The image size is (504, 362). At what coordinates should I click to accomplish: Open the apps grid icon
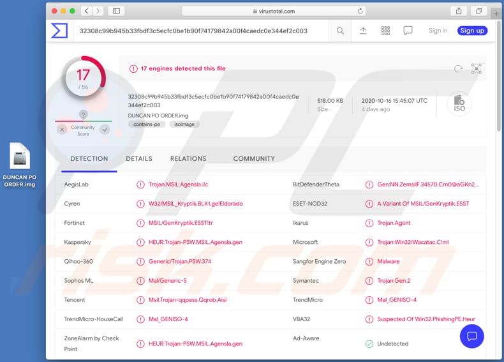385,31
